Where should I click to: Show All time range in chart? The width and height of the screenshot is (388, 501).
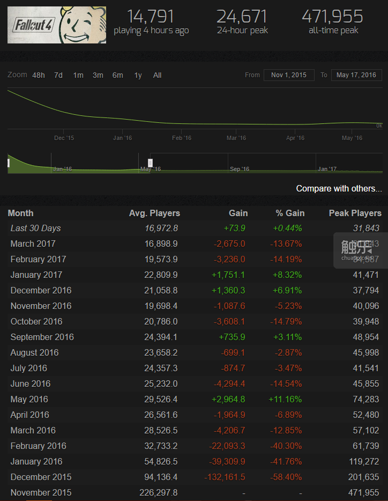coord(157,75)
